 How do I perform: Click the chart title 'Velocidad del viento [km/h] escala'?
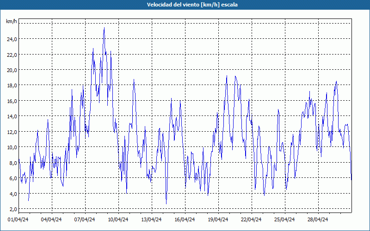tap(192, 5)
